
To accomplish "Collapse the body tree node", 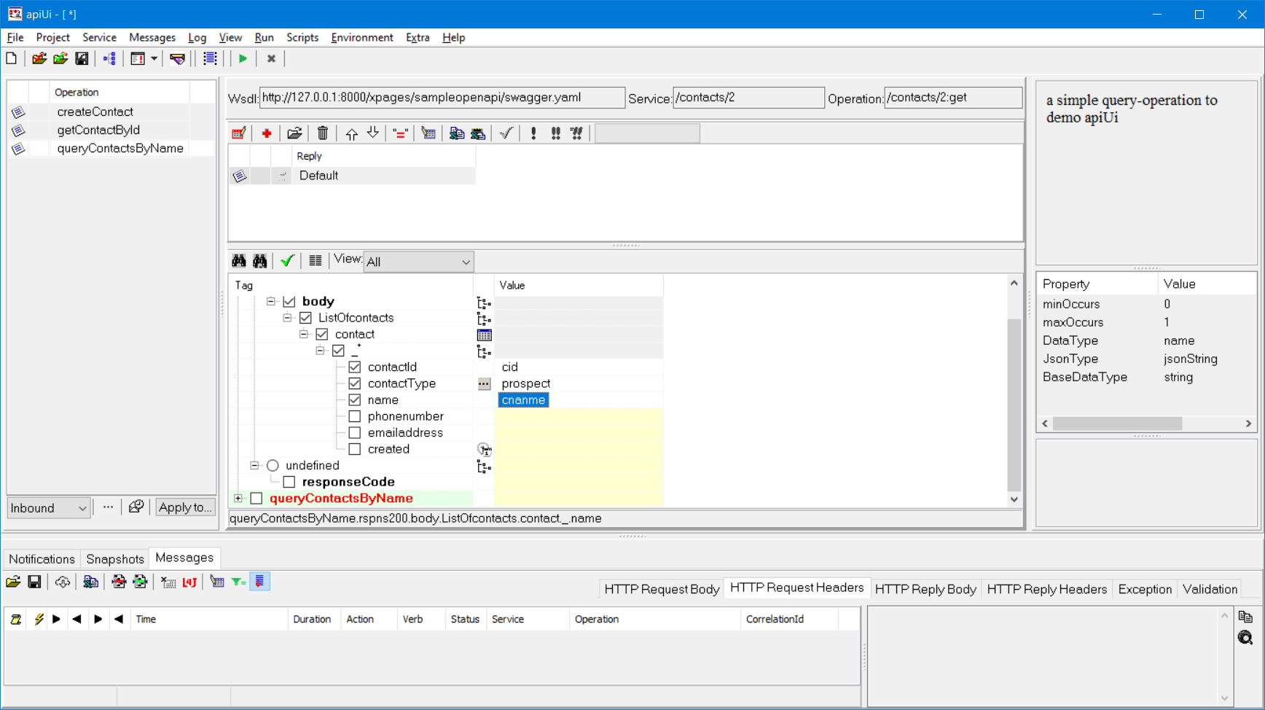I will (271, 302).
